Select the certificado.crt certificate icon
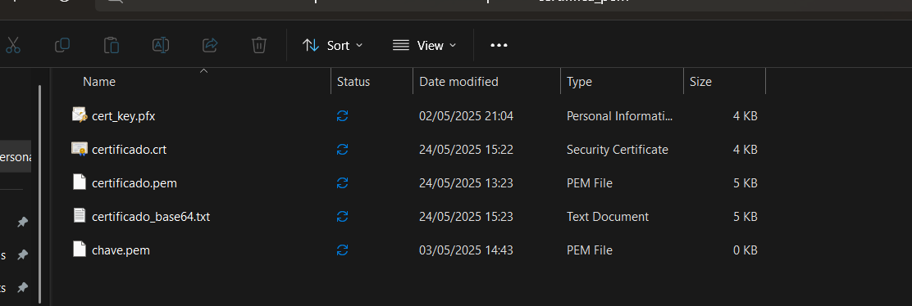Image resolution: width=912 pixels, height=306 pixels. point(80,149)
